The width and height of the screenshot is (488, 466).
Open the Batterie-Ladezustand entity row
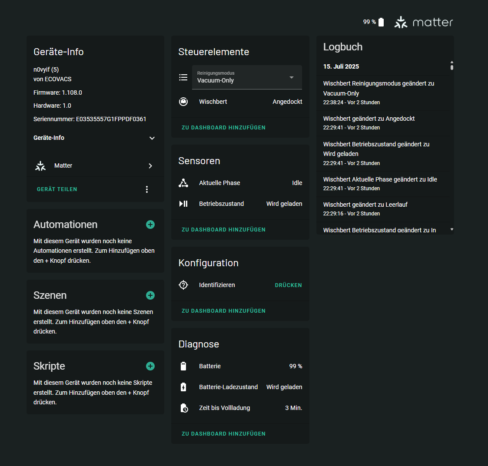point(240,387)
